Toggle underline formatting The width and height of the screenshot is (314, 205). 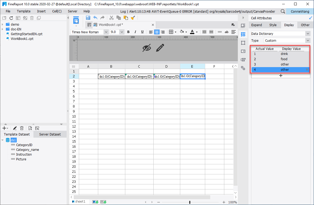tap(143, 32)
